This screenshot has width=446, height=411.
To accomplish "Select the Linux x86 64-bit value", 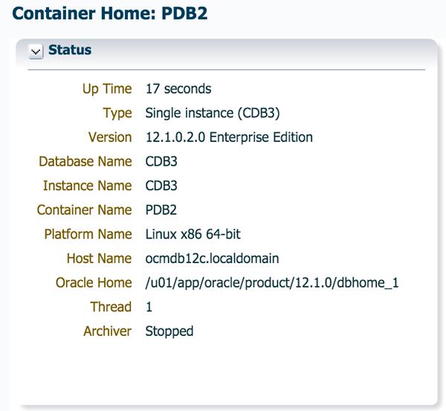I will click(193, 234).
